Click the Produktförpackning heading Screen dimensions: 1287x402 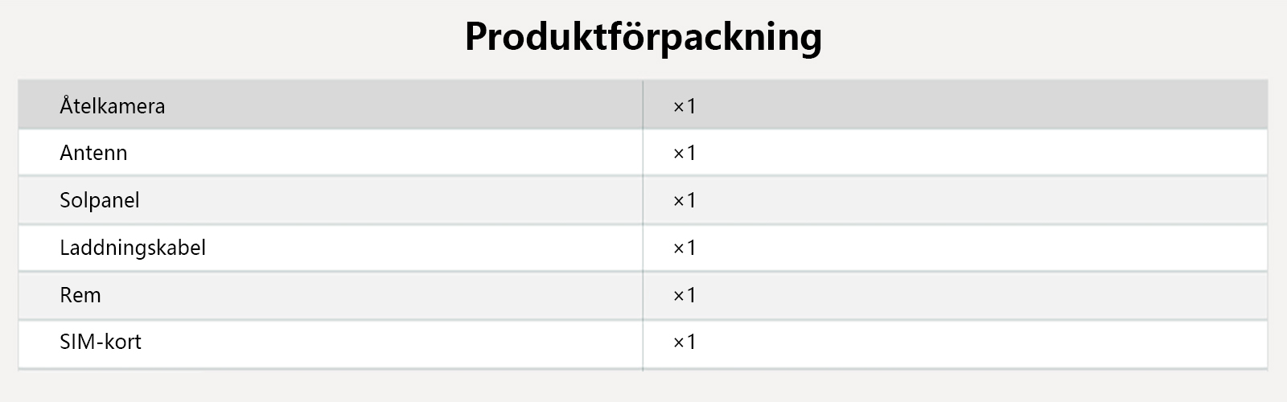pos(643,37)
